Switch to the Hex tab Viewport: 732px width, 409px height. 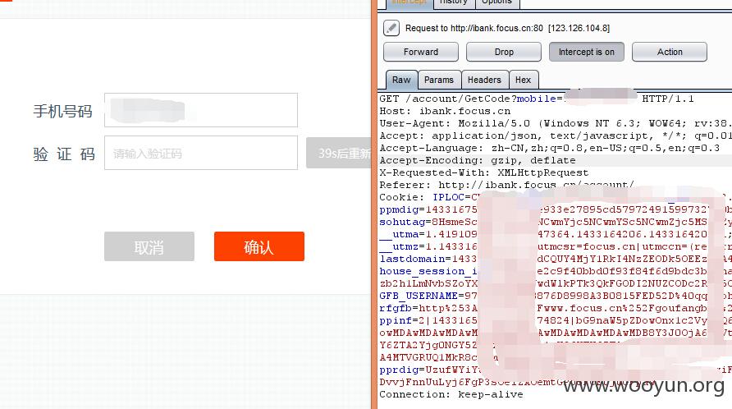click(x=524, y=80)
